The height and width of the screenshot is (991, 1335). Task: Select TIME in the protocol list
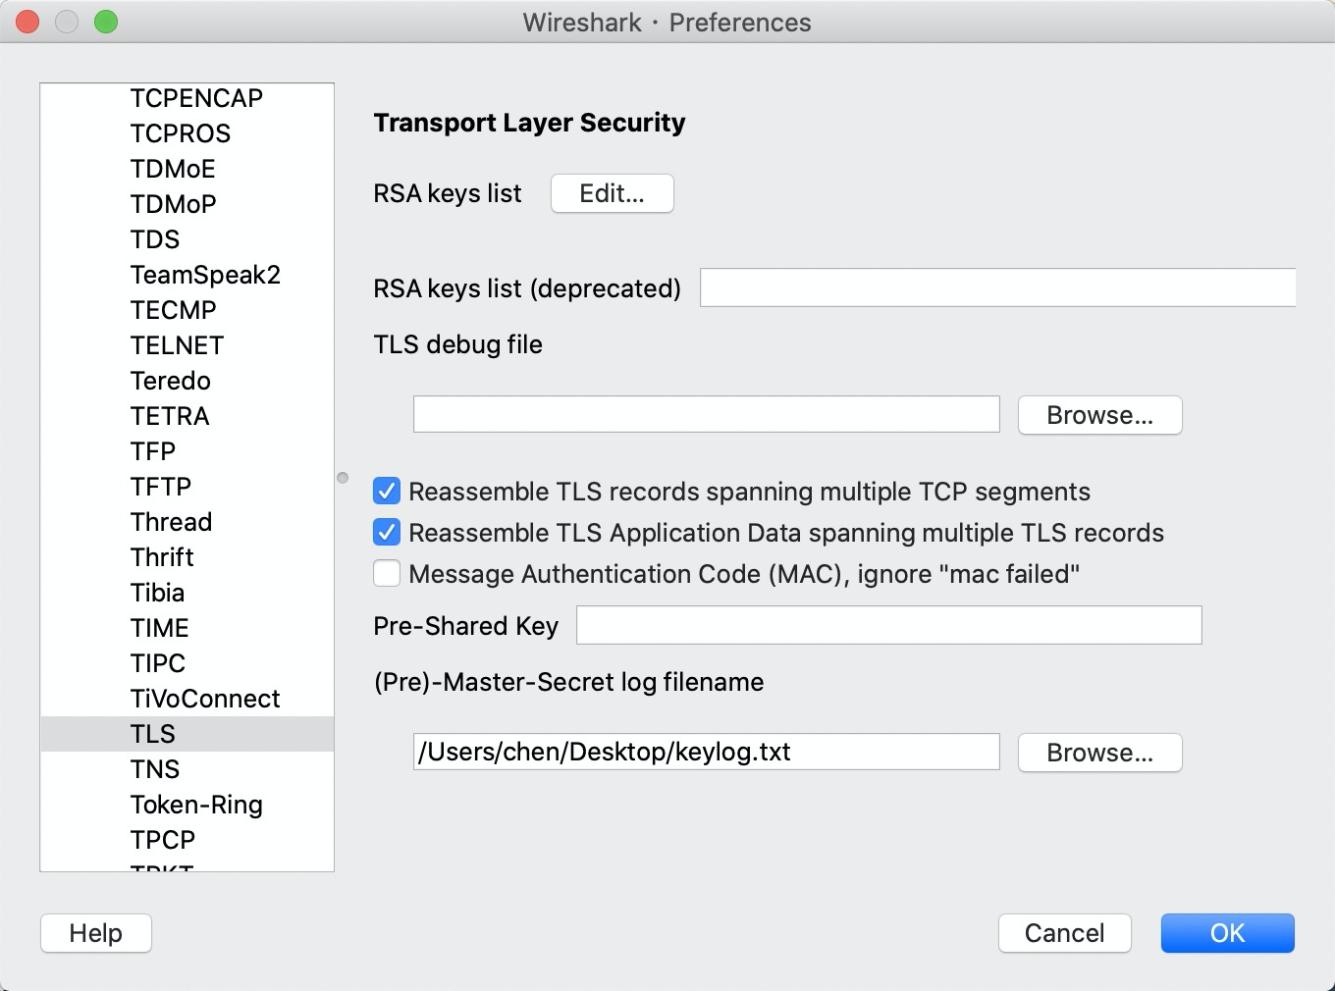pos(187,628)
